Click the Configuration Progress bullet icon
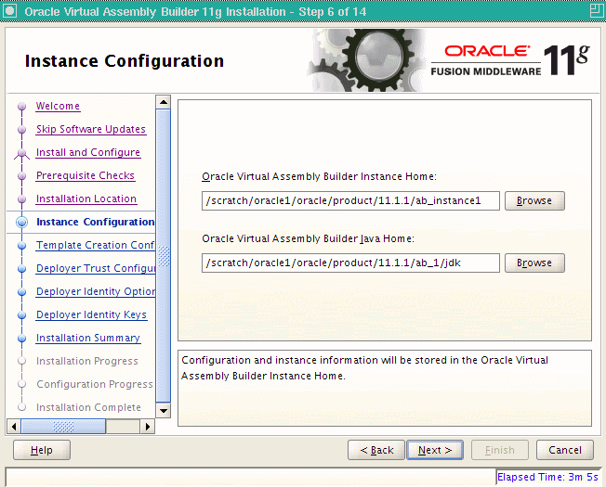The width and height of the screenshot is (606, 487). (x=22, y=384)
